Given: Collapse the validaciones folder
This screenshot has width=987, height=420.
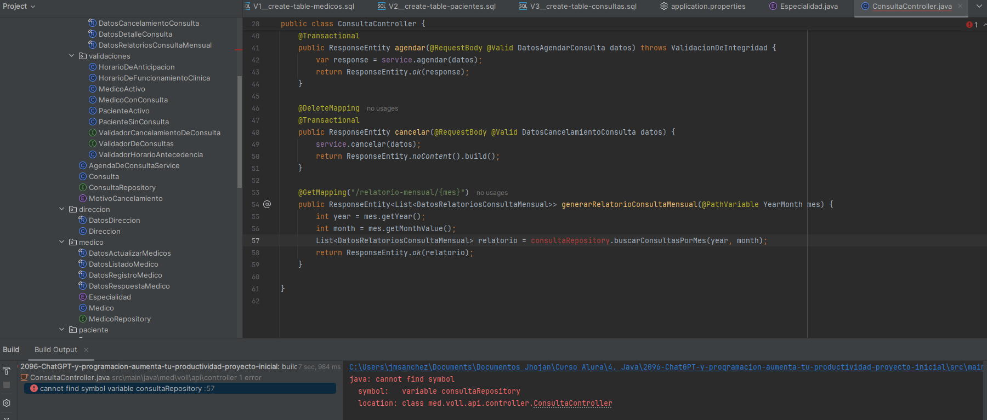Looking at the screenshot, I should pyautogui.click(x=71, y=56).
